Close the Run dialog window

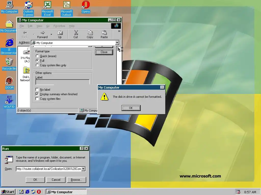[x=86, y=149]
